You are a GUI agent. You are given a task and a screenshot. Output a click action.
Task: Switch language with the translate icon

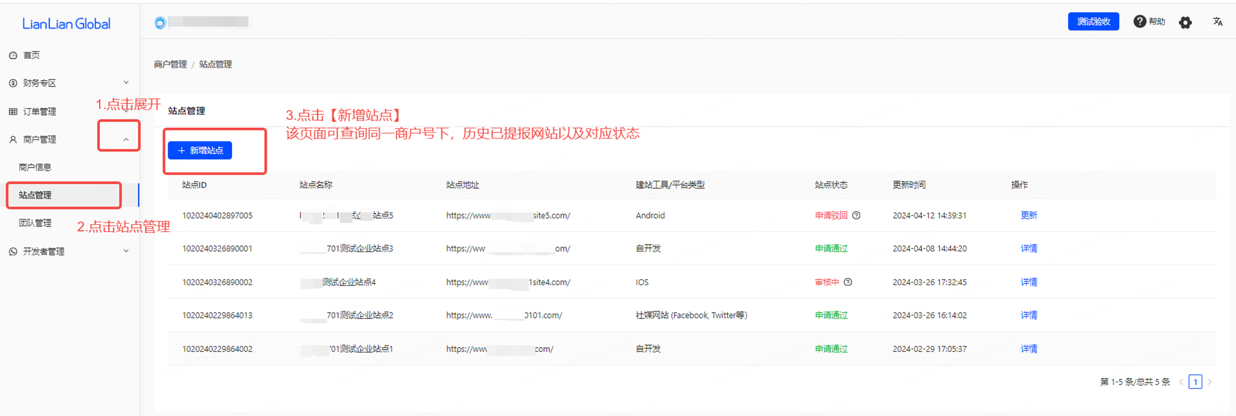click(1217, 22)
